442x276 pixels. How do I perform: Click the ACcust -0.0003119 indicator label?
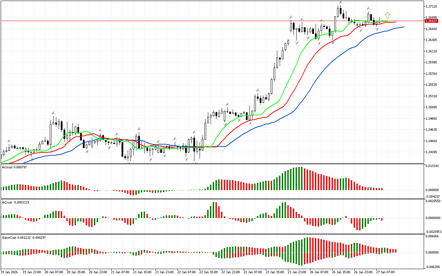point(15,202)
